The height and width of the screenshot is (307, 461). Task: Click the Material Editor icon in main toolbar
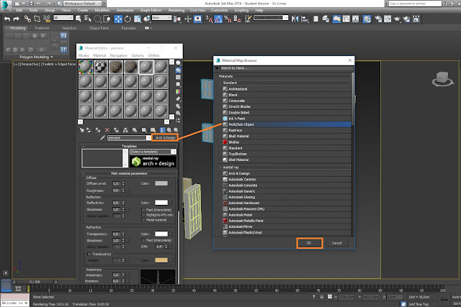point(367,19)
